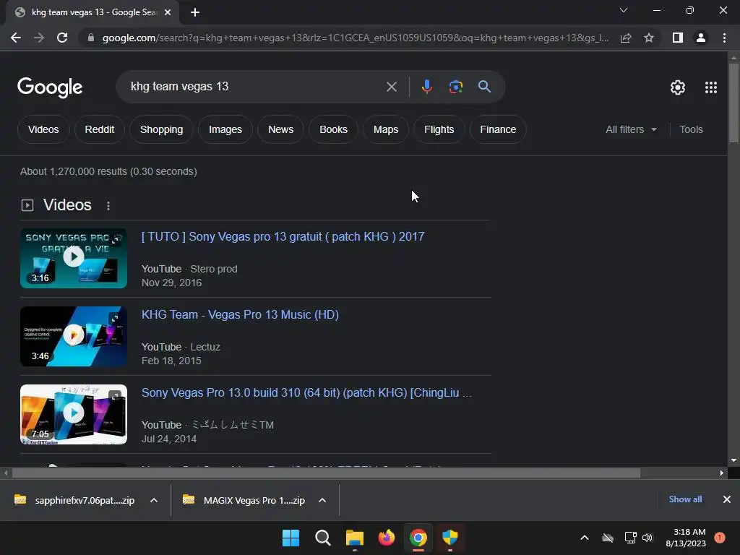View site info via the padlock icon
The height and width of the screenshot is (555, 740).
pos(90,38)
